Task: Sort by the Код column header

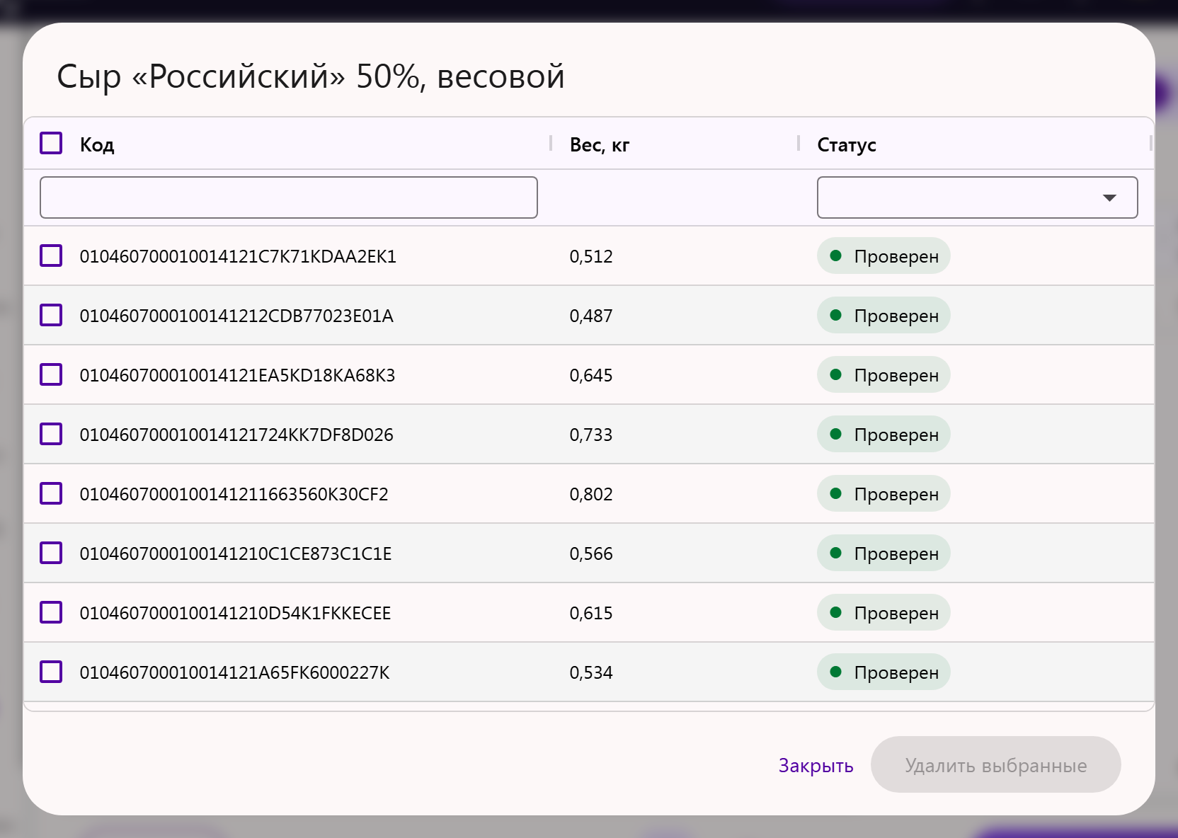Action: point(97,144)
